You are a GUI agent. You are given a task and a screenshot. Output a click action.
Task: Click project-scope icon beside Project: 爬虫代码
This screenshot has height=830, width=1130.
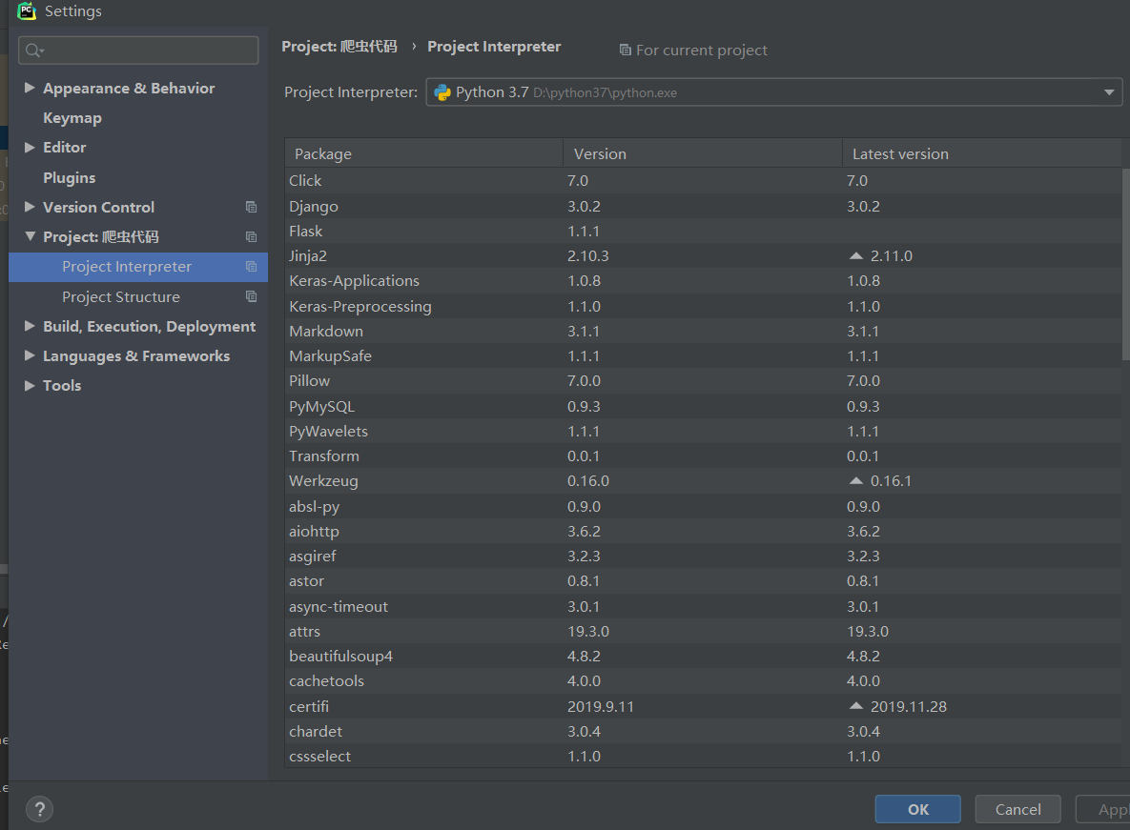[x=251, y=237]
